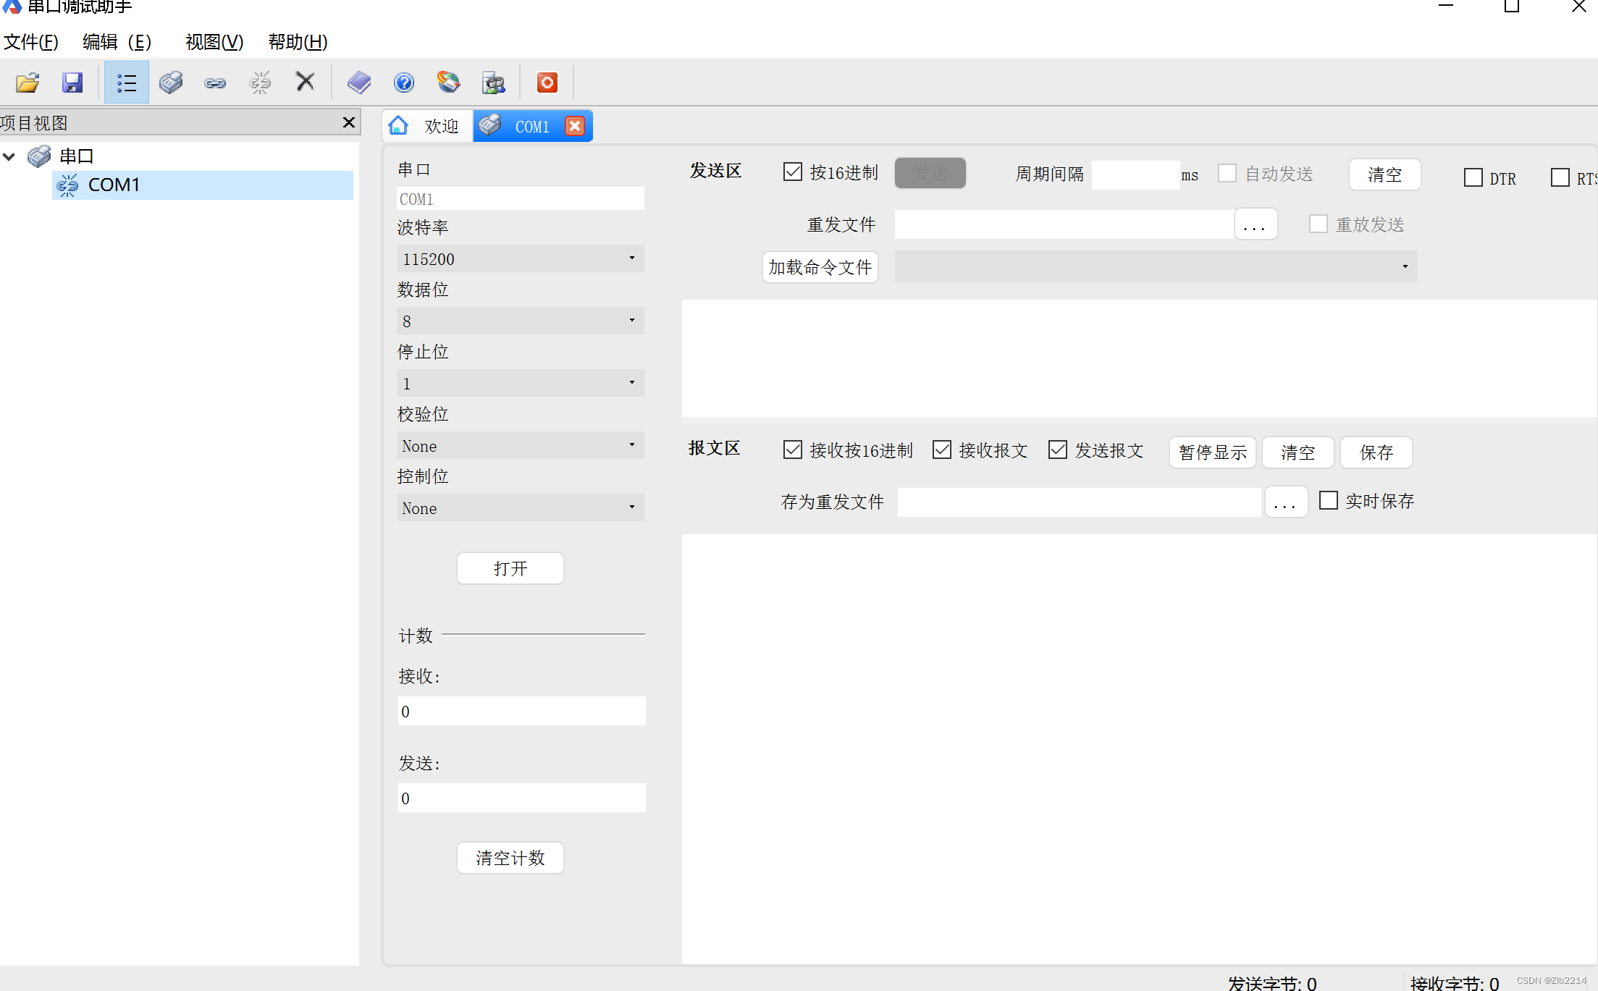Click 打开 button to open COM port

[x=509, y=568]
